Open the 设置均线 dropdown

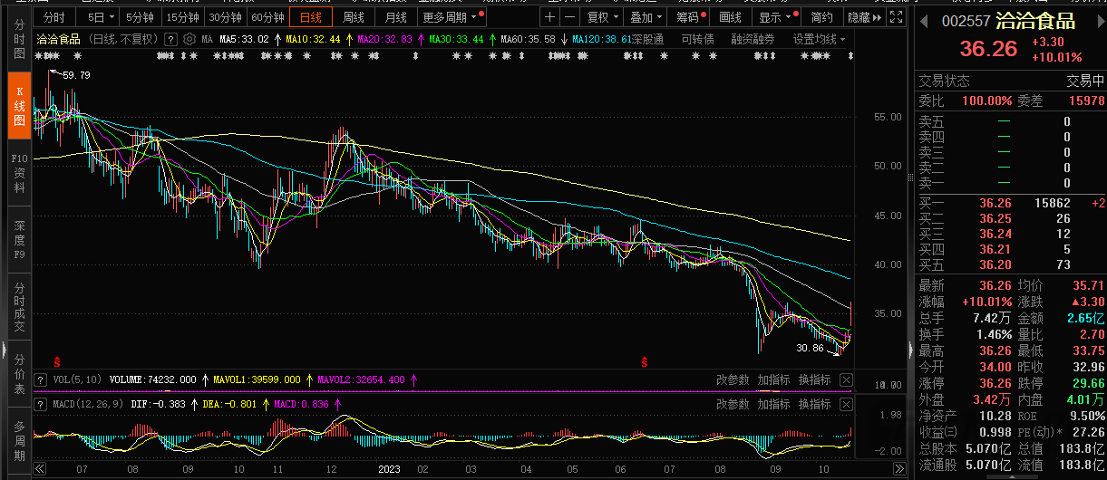click(819, 39)
